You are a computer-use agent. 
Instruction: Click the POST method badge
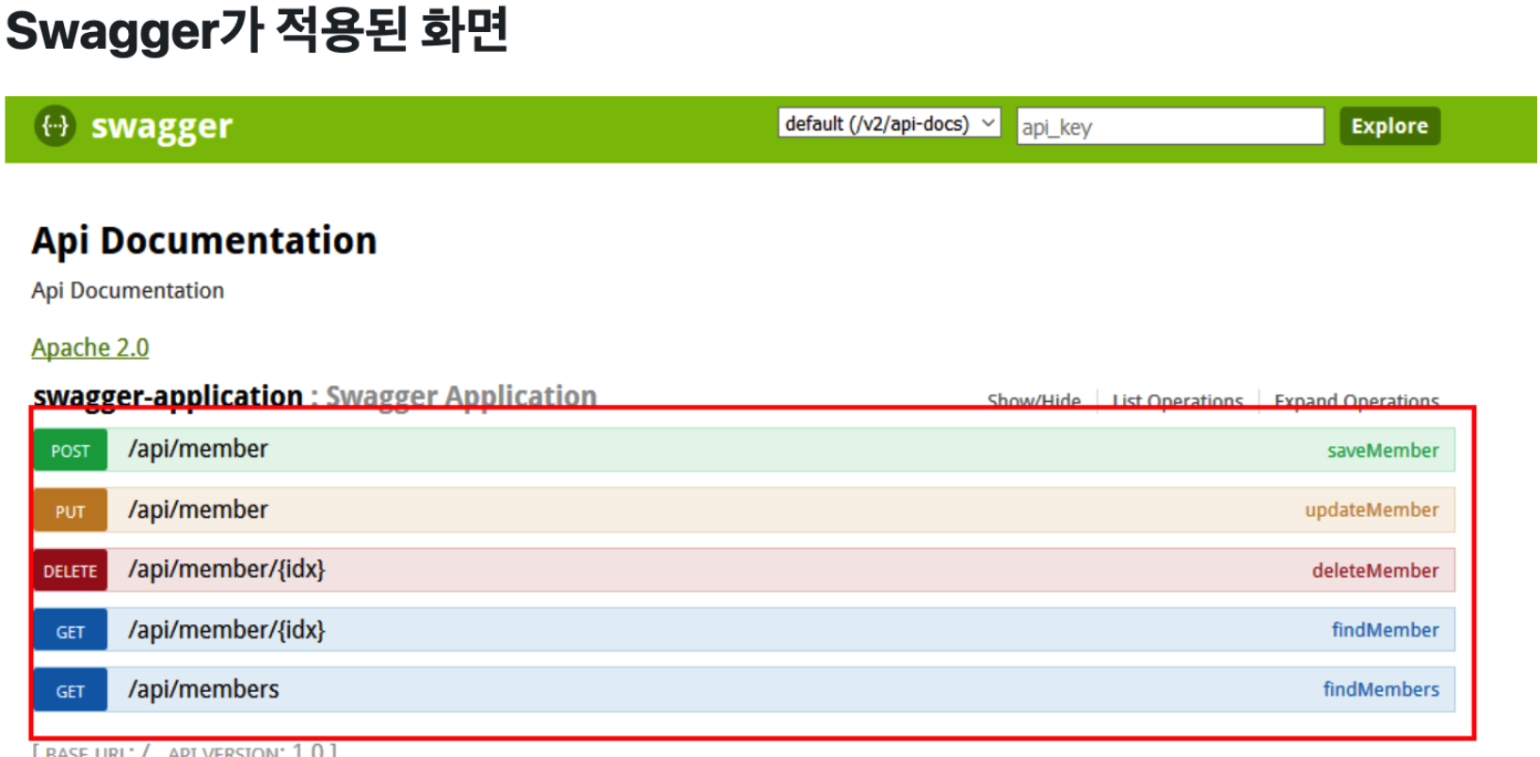(71, 450)
